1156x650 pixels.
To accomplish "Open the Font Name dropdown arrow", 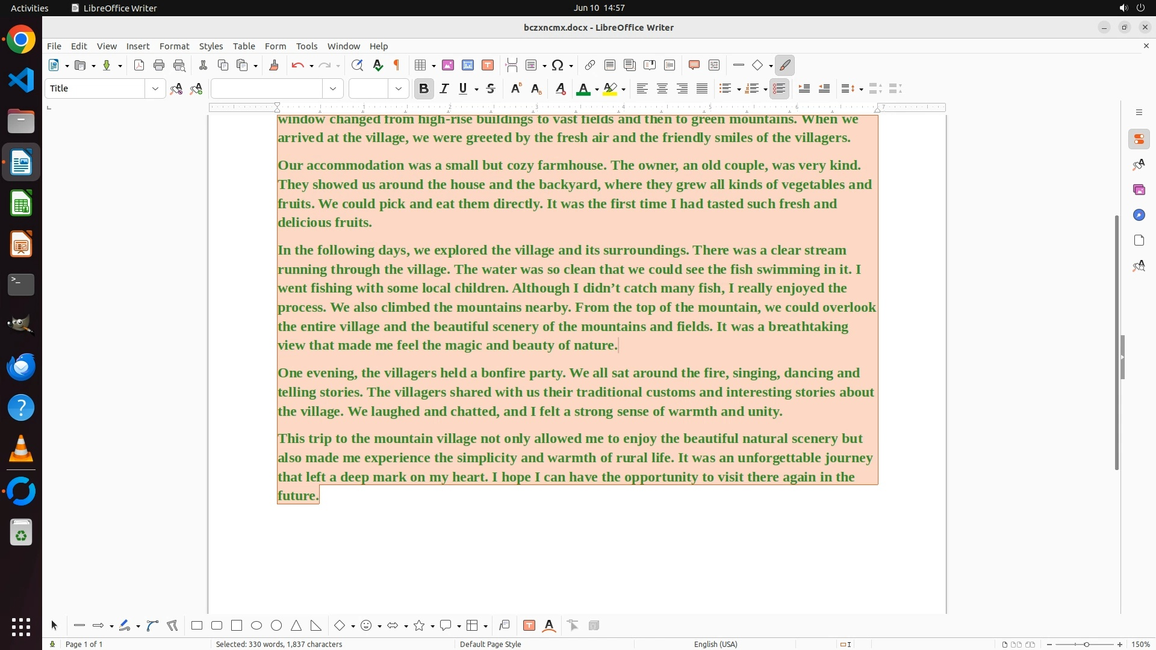I will point(333,89).
